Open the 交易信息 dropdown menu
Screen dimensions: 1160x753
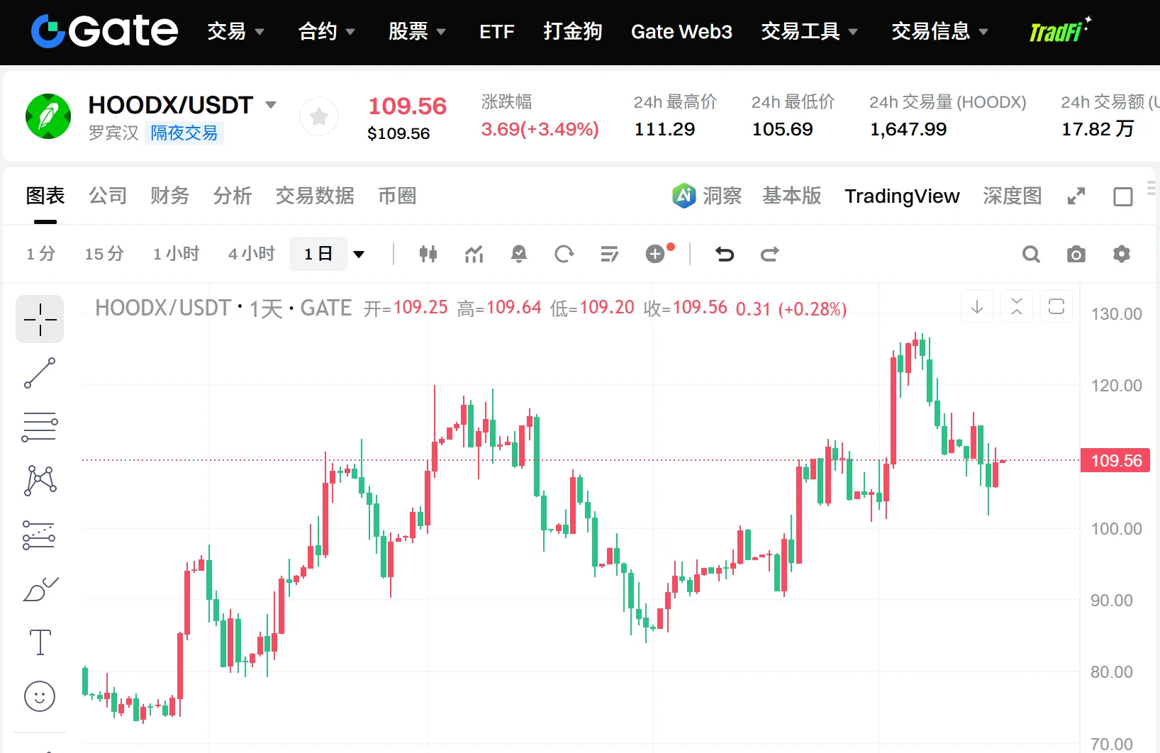939,31
